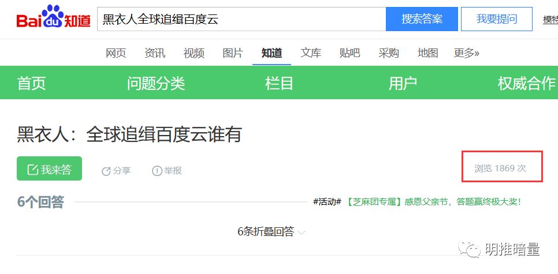Click the report exclamation icon beside 举报
The height and width of the screenshot is (274, 558).
pyautogui.click(x=157, y=171)
